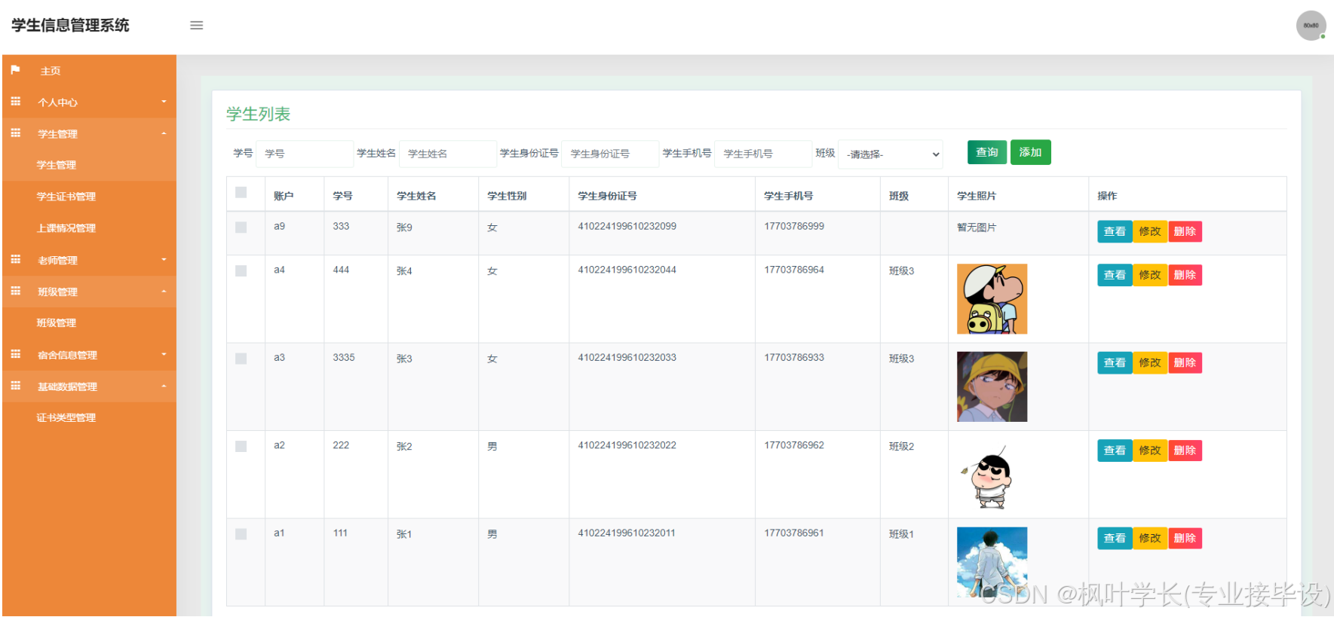Image resolution: width=1334 pixels, height=617 pixels.
Task: Open 上课情况管理 submenu item
Action: [66, 228]
